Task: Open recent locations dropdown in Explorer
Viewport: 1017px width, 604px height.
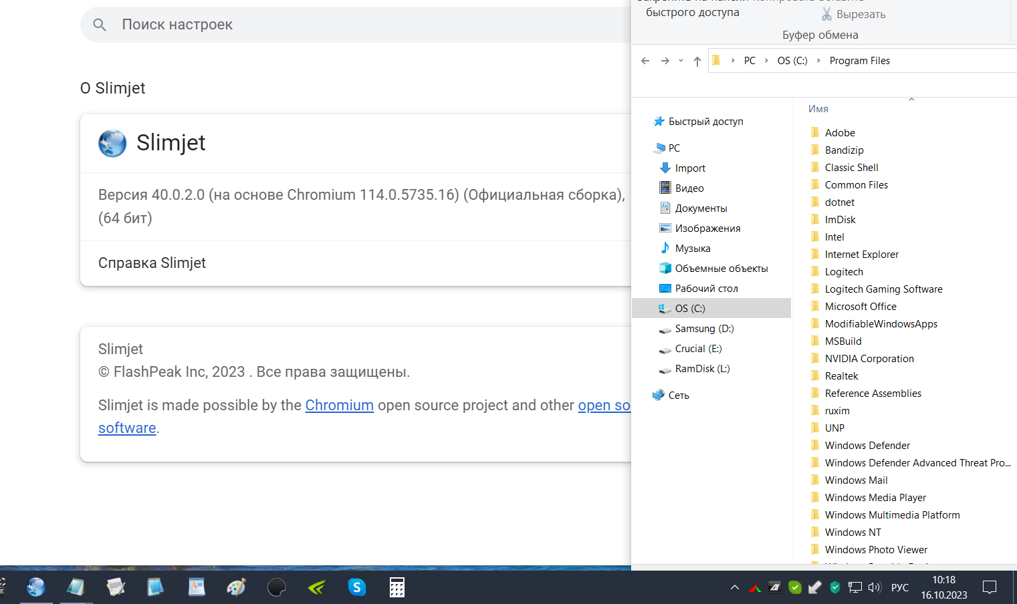Action: pos(681,61)
